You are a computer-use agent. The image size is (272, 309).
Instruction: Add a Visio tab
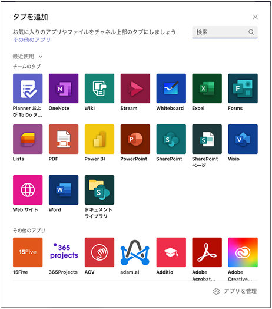[243, 139]
